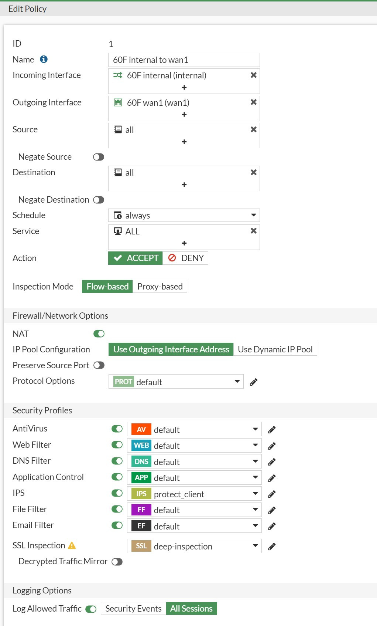Screen dimensions: 377x626
Task: Switch Inspection Mode to Proxy-based
Action: (x=160, y=287)
